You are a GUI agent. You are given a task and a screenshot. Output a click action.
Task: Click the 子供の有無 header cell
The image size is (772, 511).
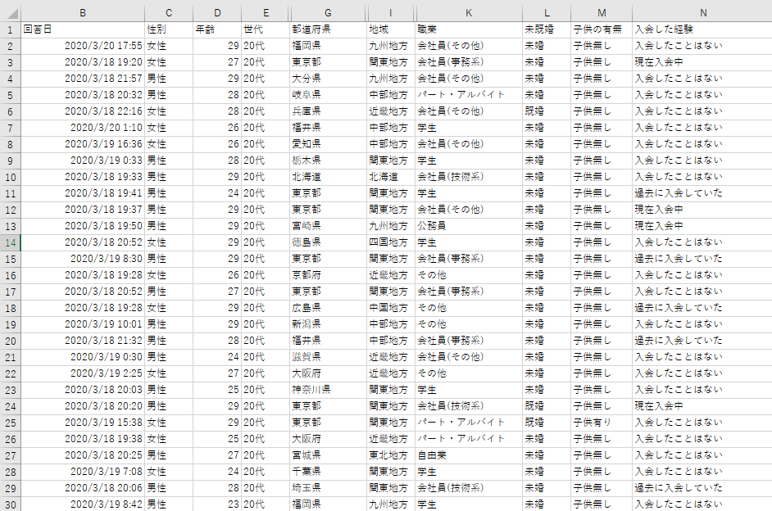pos(601,29)
